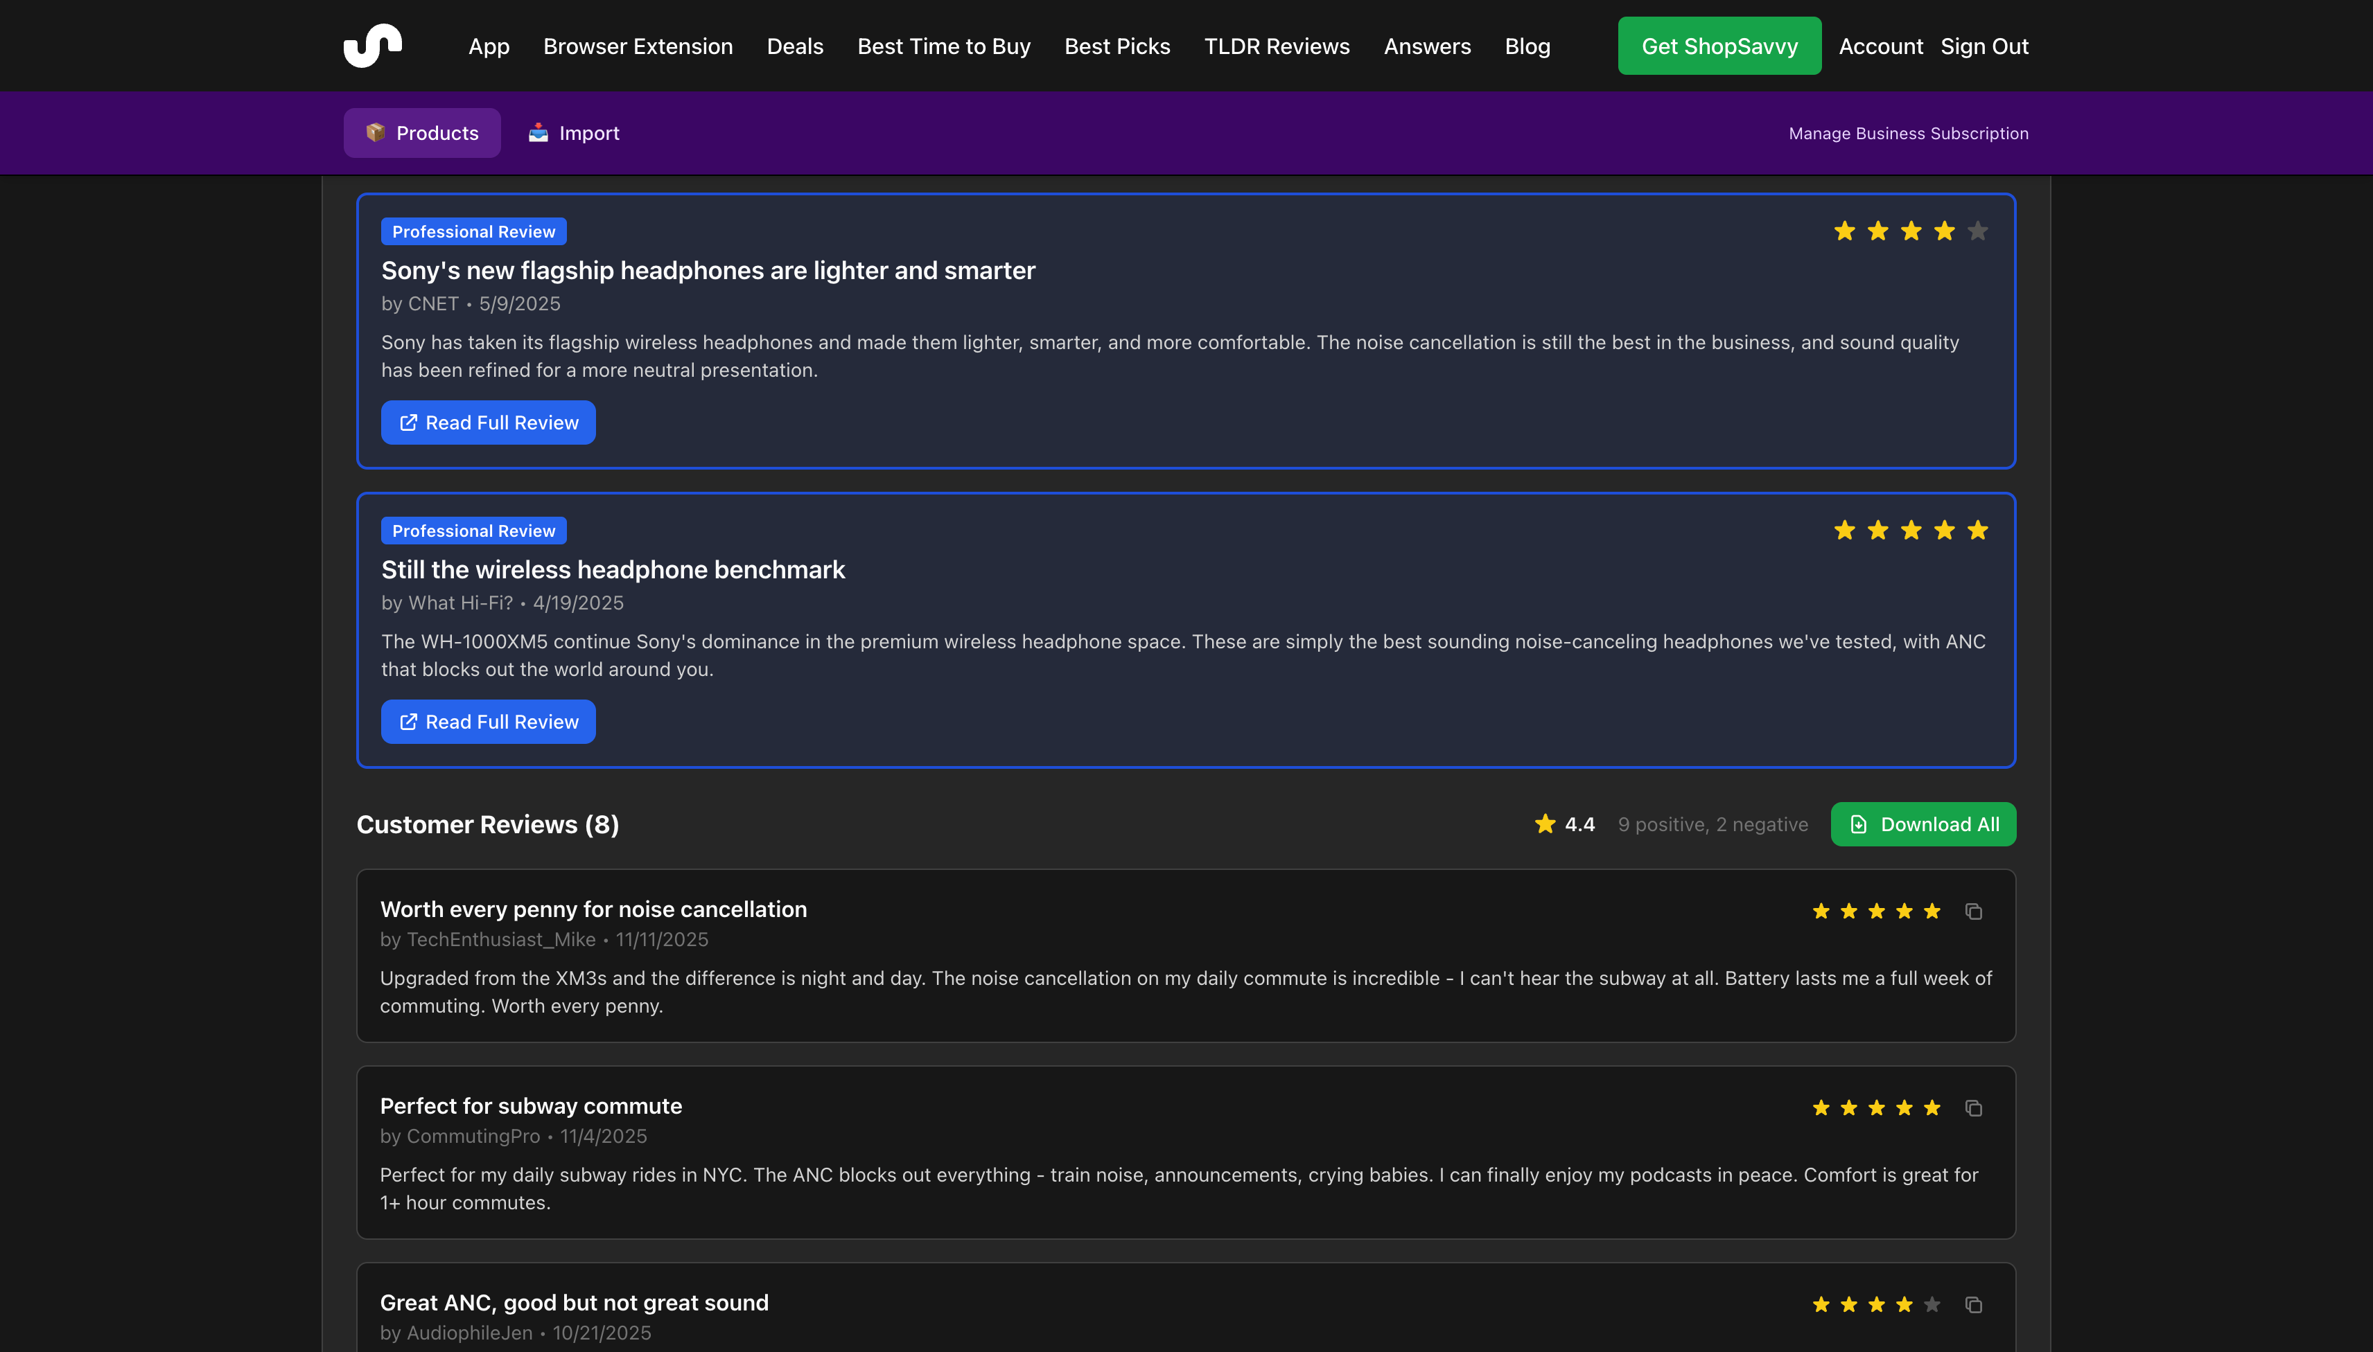2373x1352 pixels.
Task: Download all customer reviews
Action: pos(1923,825)
